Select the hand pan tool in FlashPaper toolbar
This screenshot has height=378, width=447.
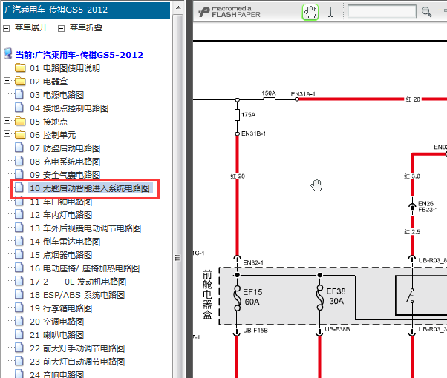coord(310,12)
